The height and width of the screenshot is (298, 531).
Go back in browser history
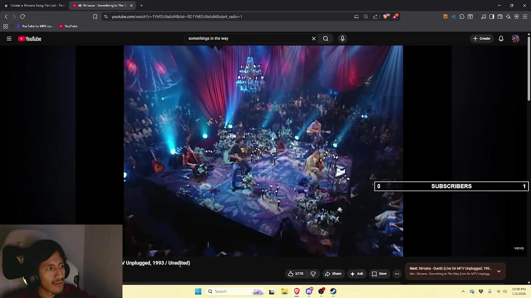tap(6, 17)
